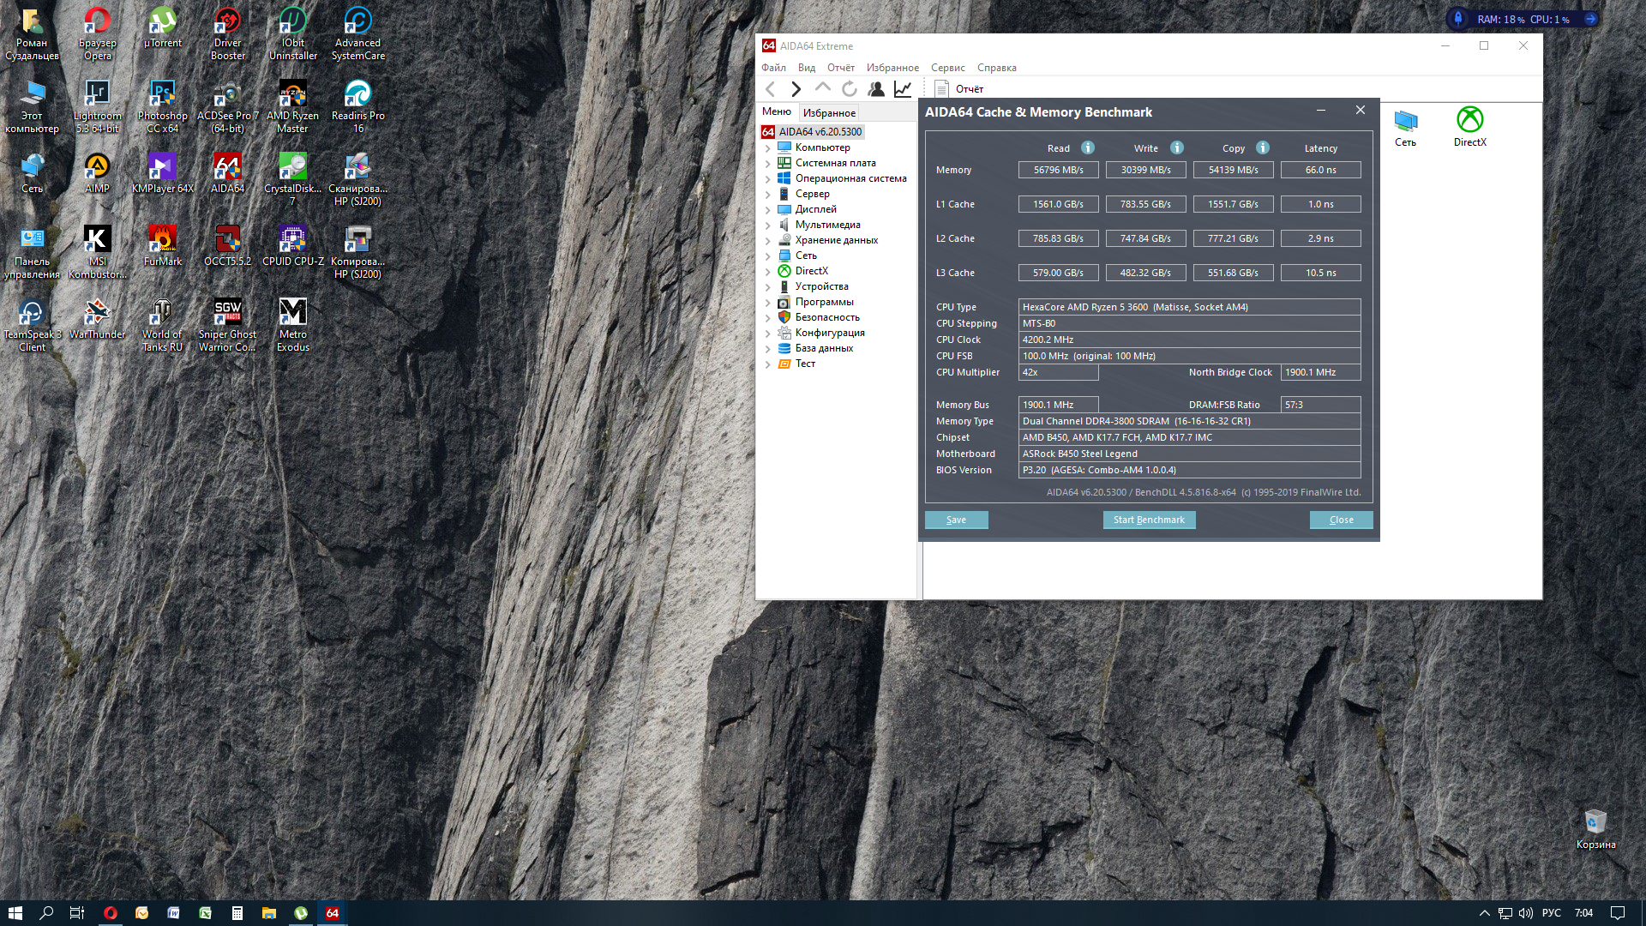Click the toolbar graph chart icon
This screenshot has height=926, width=1646.
tap(903, 89)
